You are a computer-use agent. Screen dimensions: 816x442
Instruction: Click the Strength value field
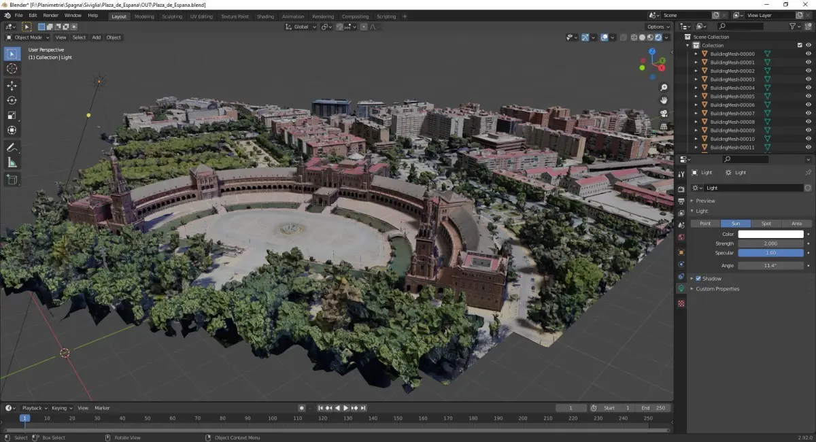click(x=770, y=243)
